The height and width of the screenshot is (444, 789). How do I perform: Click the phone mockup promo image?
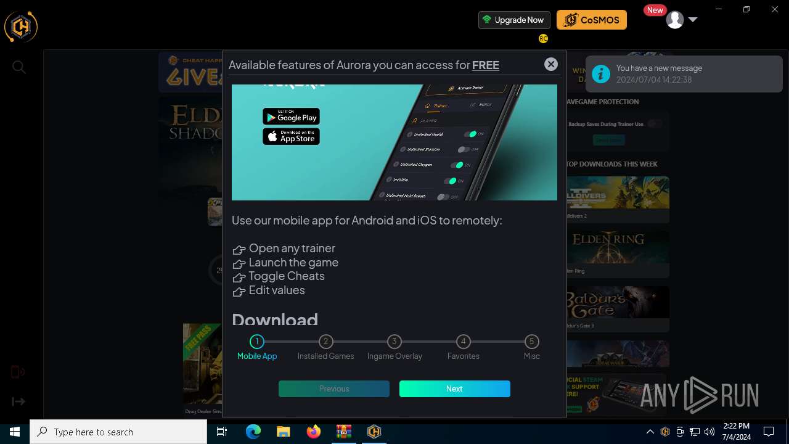point(394,142)
